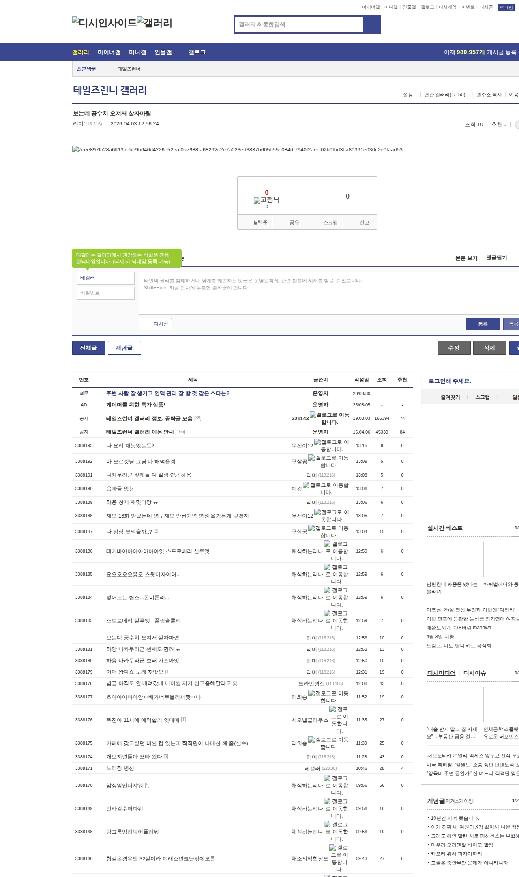Click the 고정닉 icon in recommend box
This screenshot has height=877, width=519.
pos(257,200)
